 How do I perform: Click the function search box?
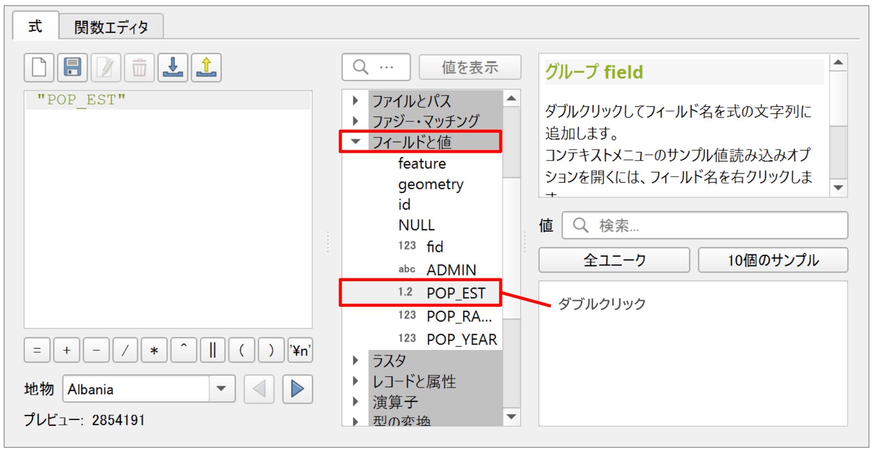[376, 67]
